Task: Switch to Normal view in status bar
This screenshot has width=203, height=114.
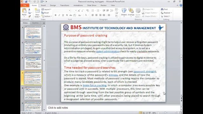Action: coord(141,113)
